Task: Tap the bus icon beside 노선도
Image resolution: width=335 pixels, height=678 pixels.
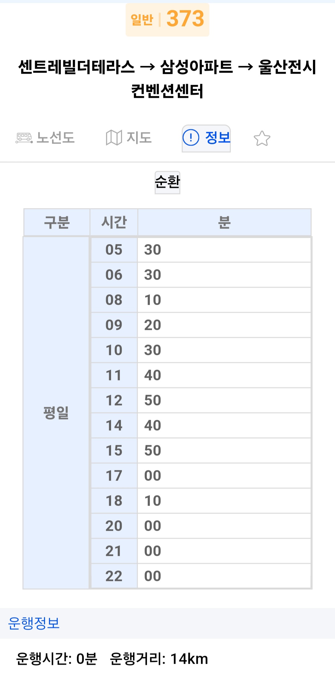Action: 24,138
